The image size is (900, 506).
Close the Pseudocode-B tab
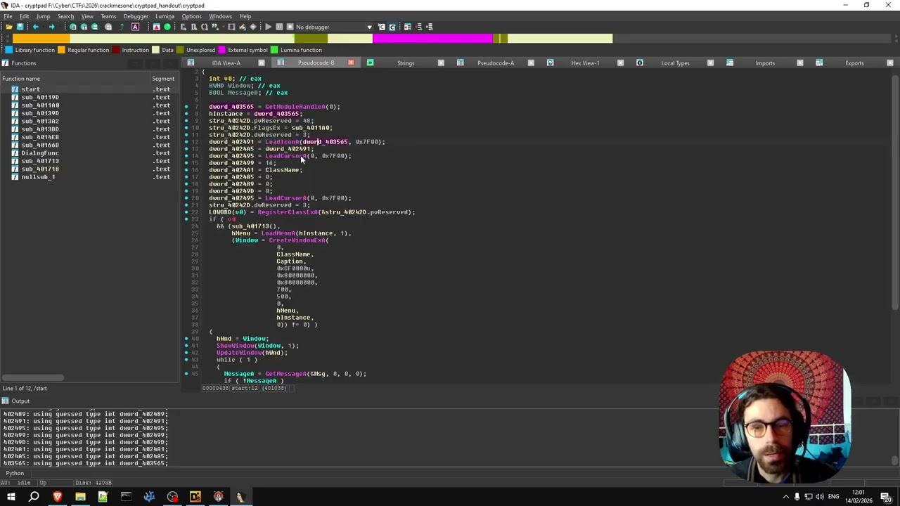[351, 63]
